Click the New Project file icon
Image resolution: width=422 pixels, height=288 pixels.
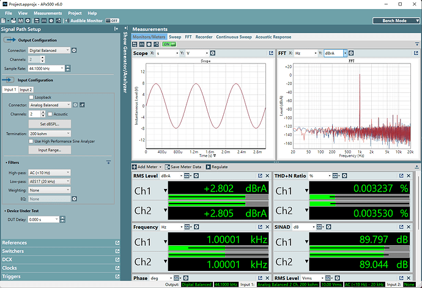click(3, 21)
